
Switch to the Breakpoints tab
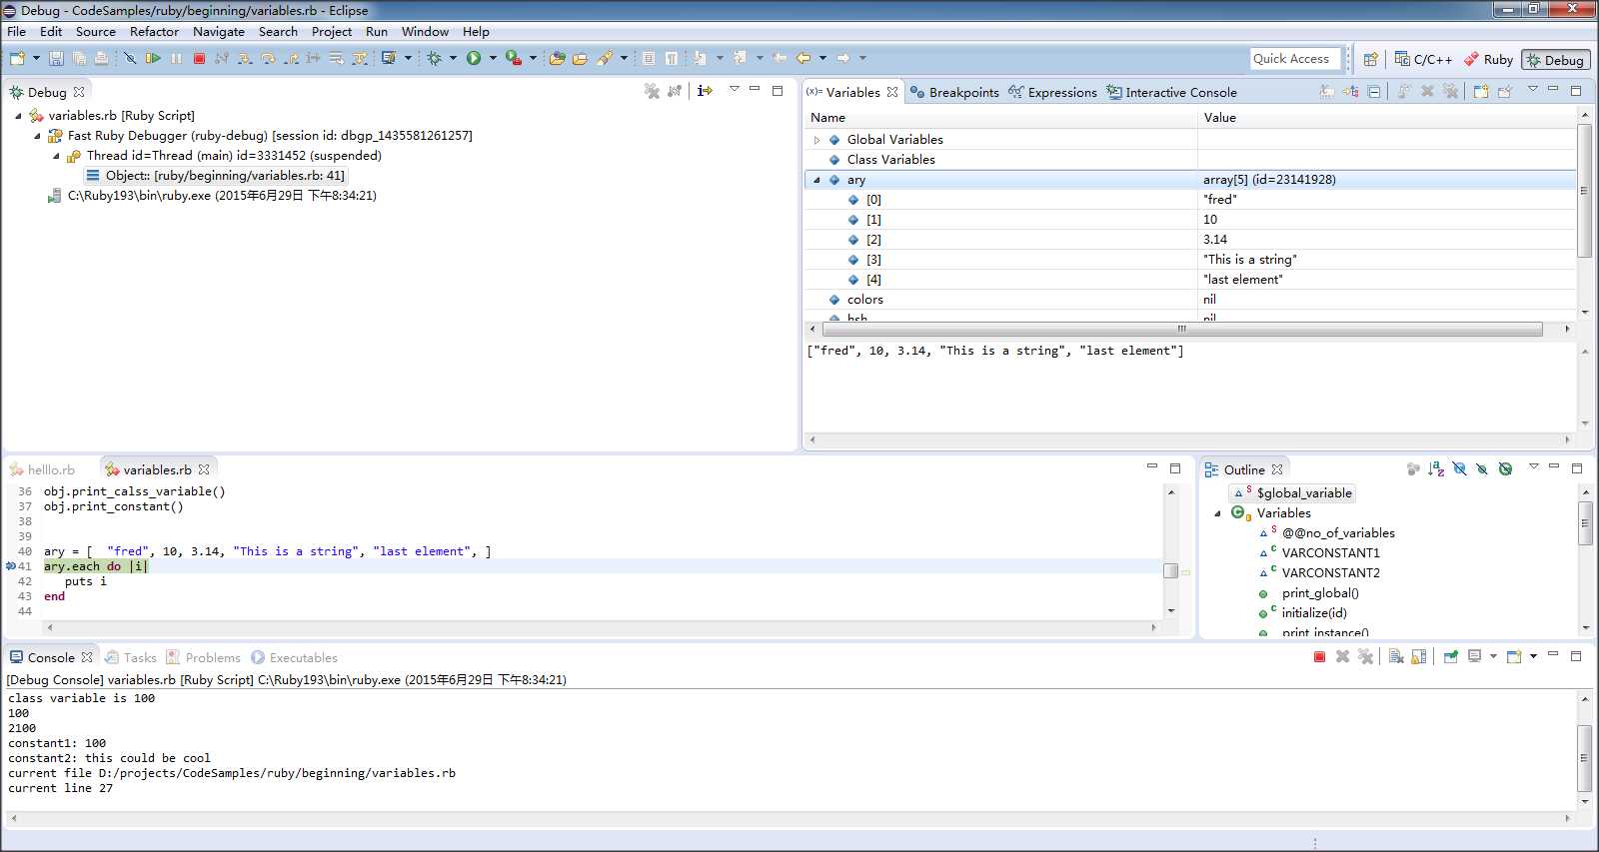click(x=954, y=92)
